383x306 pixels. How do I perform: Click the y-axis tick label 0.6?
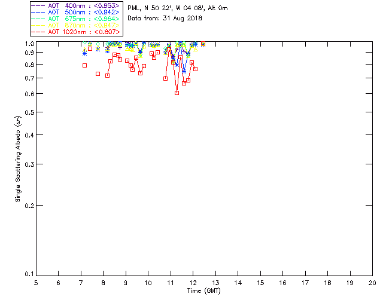pyautogui.click(x=29, y=94)
